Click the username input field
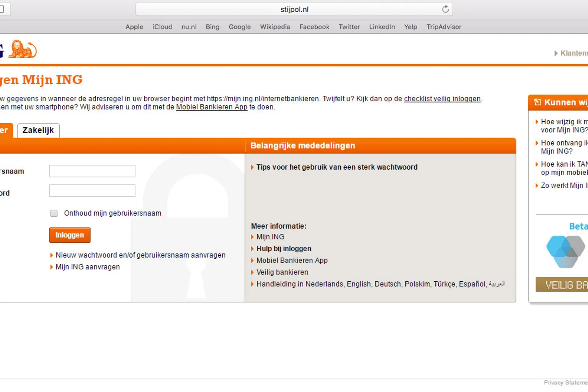 (92, 171)
